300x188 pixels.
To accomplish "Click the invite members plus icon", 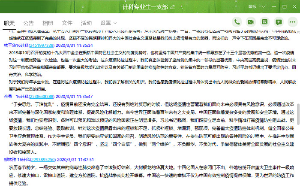I will tap(279, 22).
